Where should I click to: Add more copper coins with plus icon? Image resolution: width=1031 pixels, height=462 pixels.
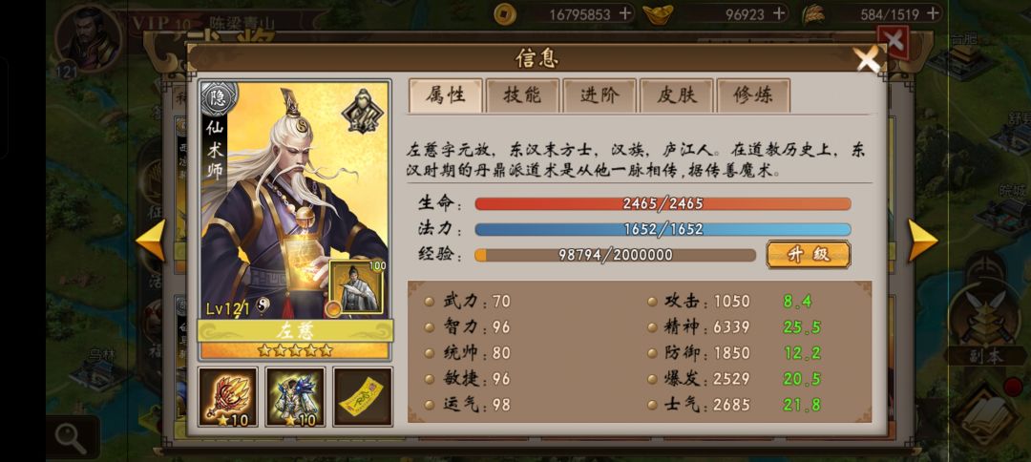[624, 13]
